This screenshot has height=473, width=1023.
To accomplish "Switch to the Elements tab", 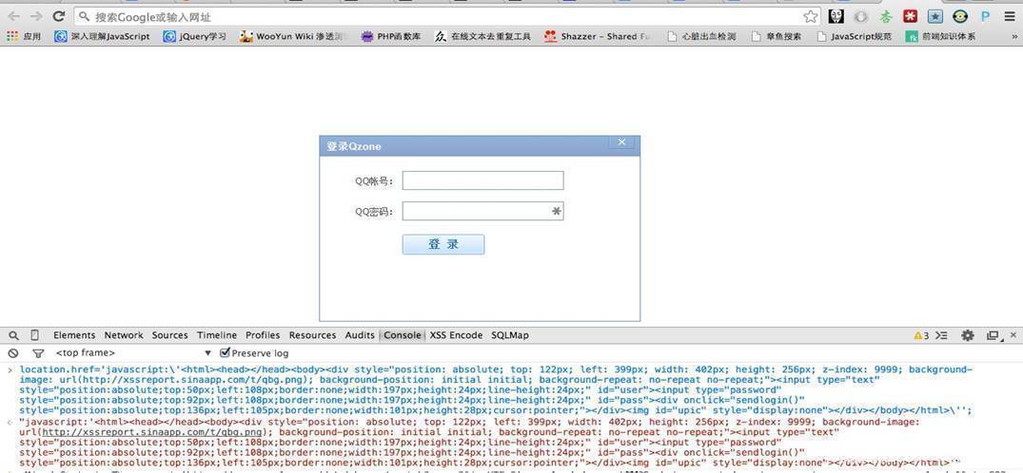I will pyautogui.click(x=74, y=335).
